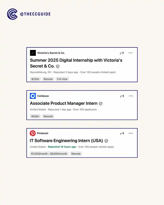Open more options menu for Coinbase listing
Screen dimensions: 164x205
click(131, 96)
